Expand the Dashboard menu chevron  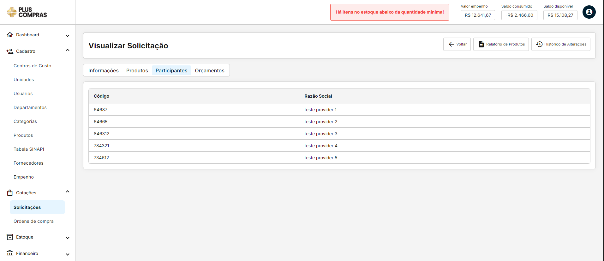(67, 35)
